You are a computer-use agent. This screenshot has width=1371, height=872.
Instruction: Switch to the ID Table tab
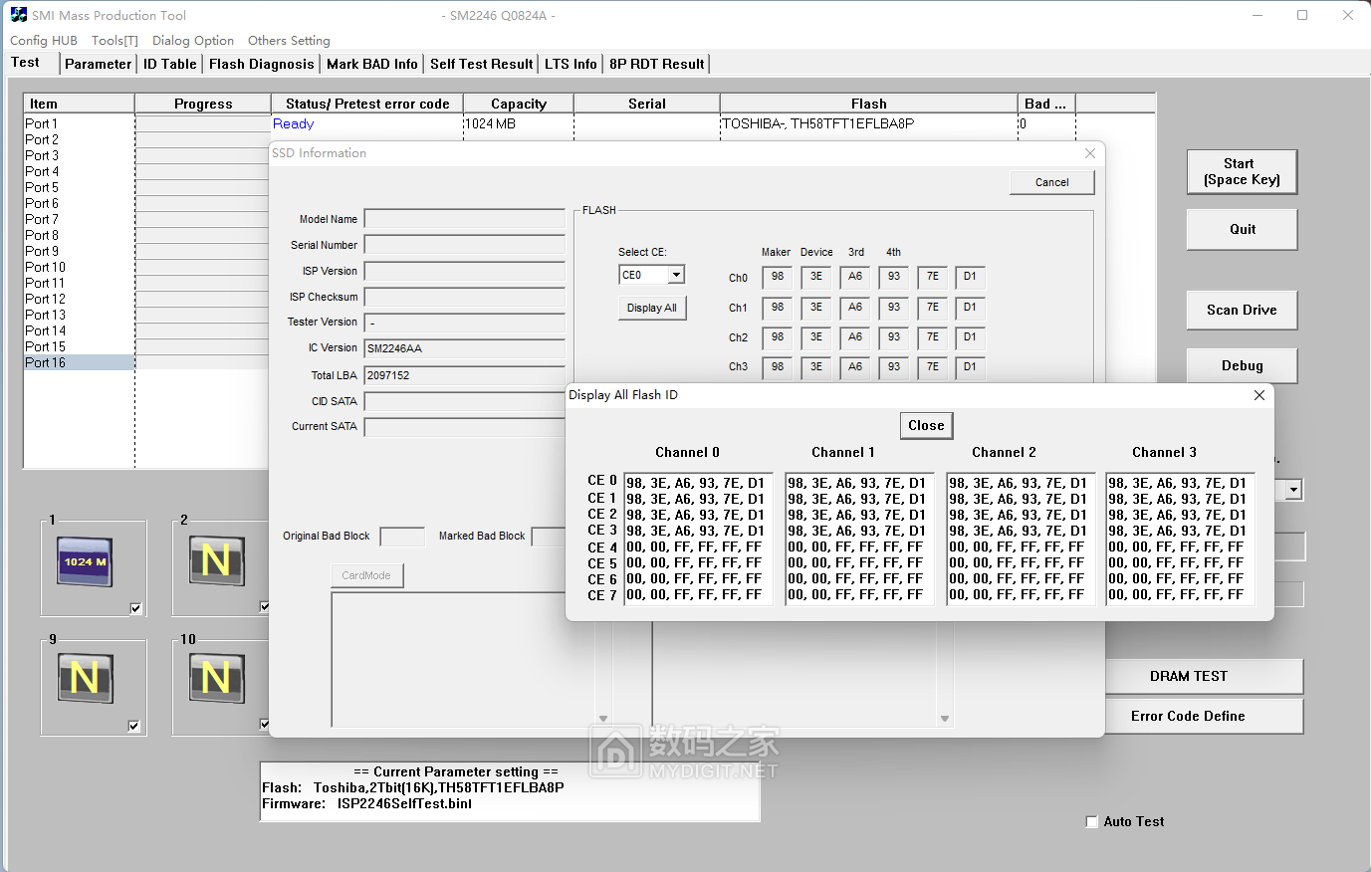pyautogui.click(x=170, y=64)
